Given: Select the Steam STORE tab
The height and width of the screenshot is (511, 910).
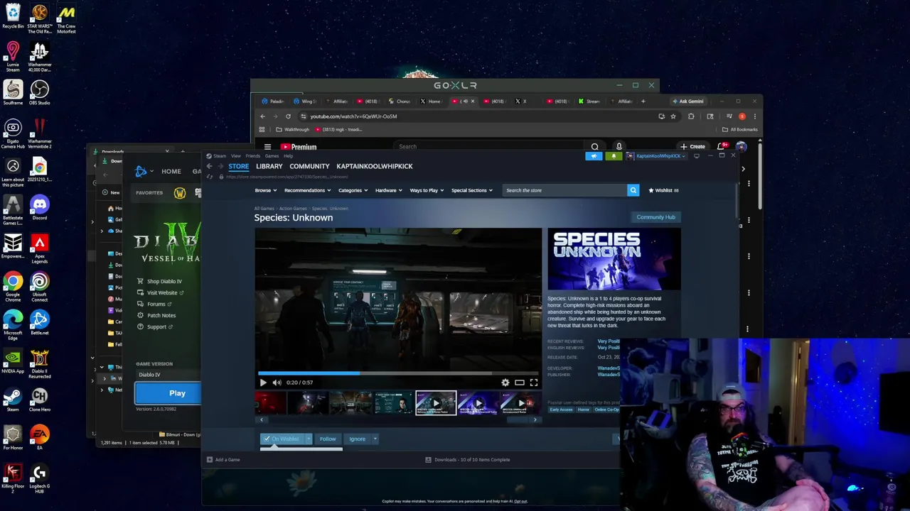Looking at the screenshot, I should click(x=238, y=166).
